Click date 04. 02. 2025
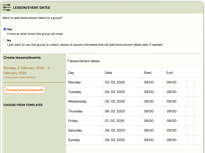This screenshot has width=205, height=153. coord(115,92)
